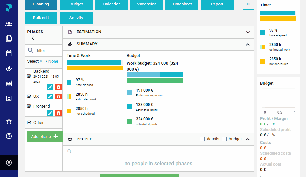
Task: Uncheck the Backend phase checkbox
Action: (x=29, y=76)
